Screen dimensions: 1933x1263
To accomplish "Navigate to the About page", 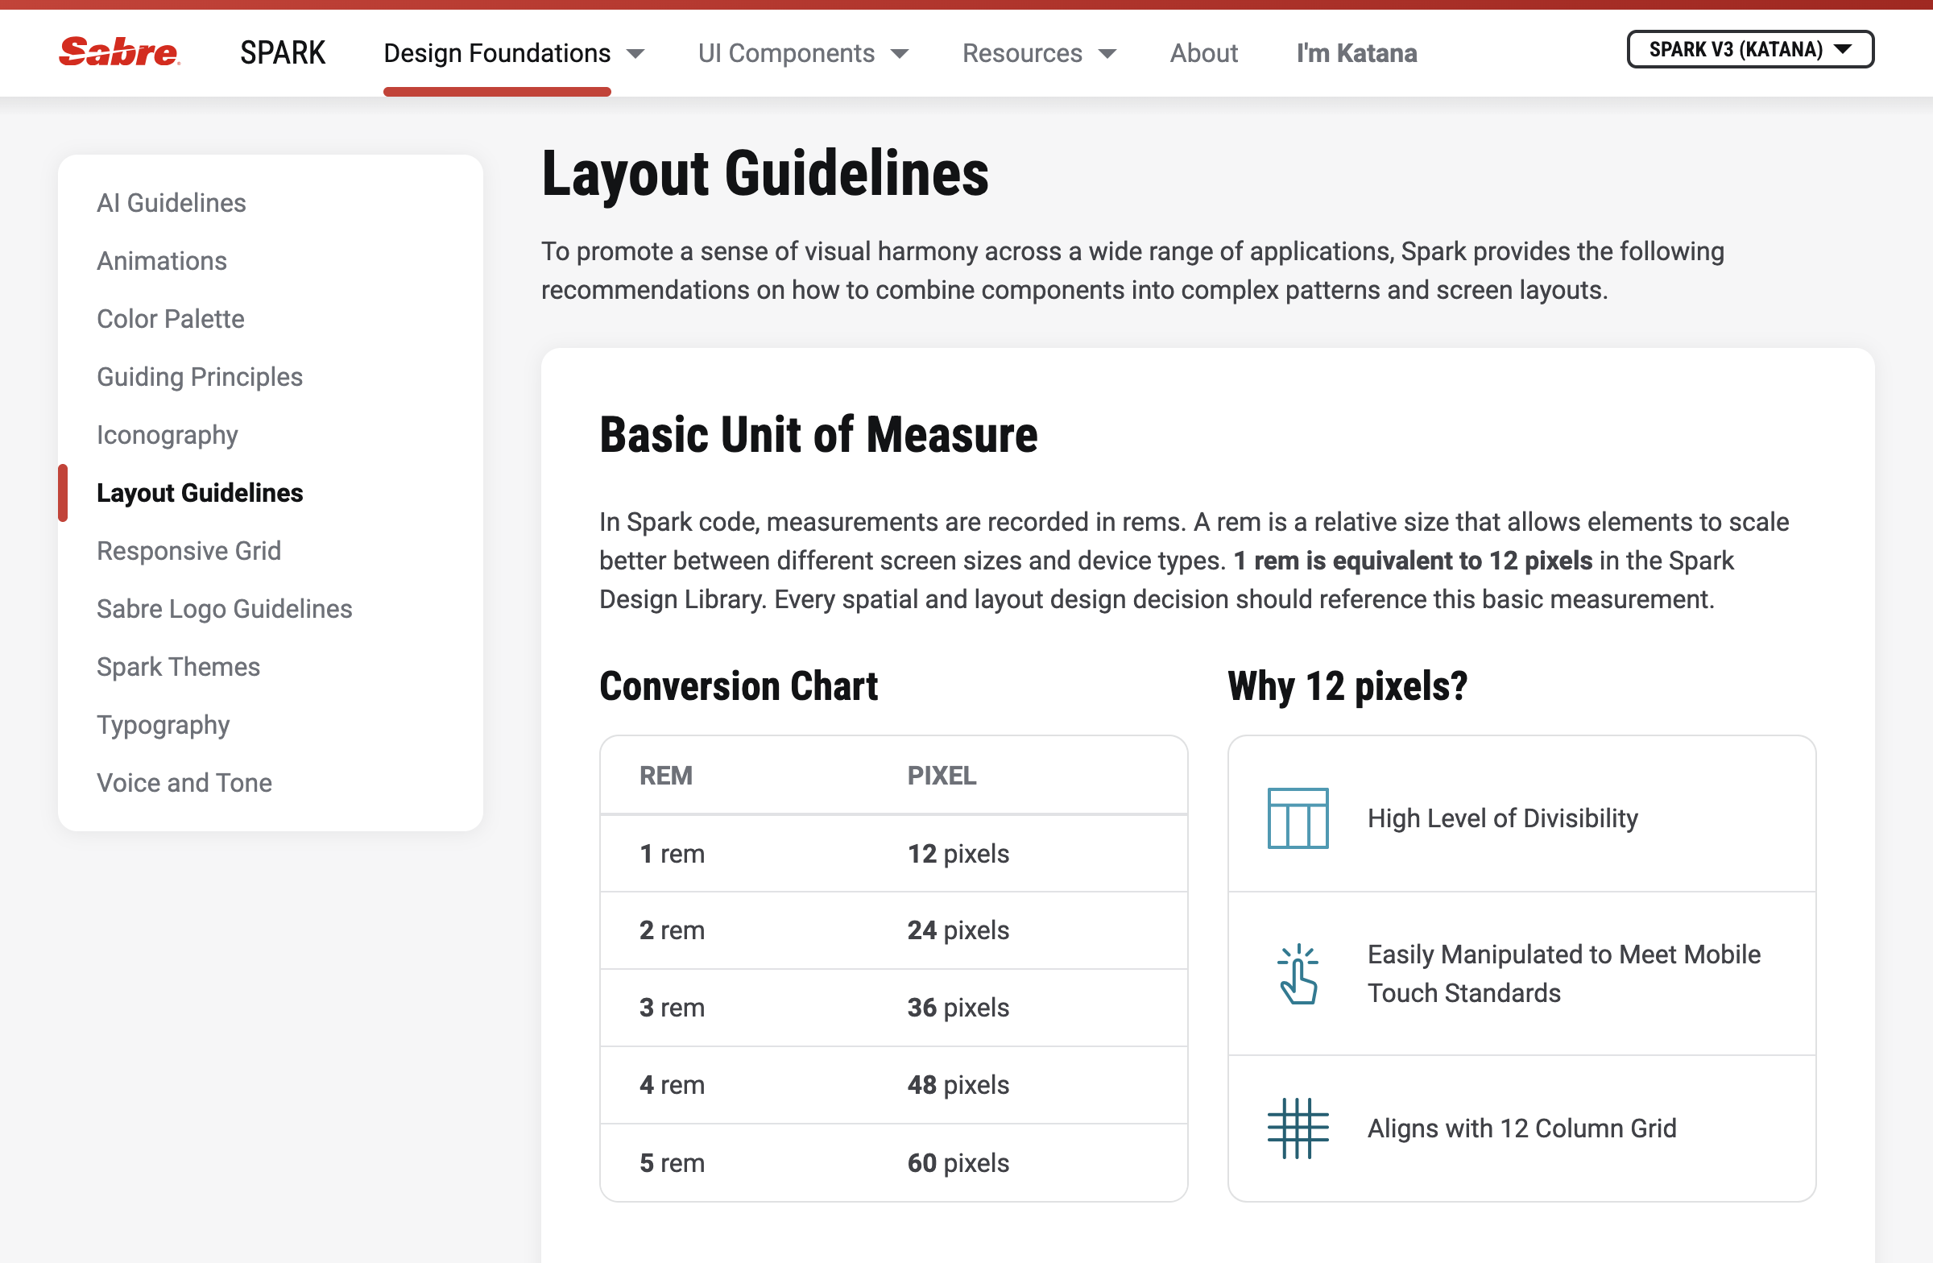I will point(1203,53).
